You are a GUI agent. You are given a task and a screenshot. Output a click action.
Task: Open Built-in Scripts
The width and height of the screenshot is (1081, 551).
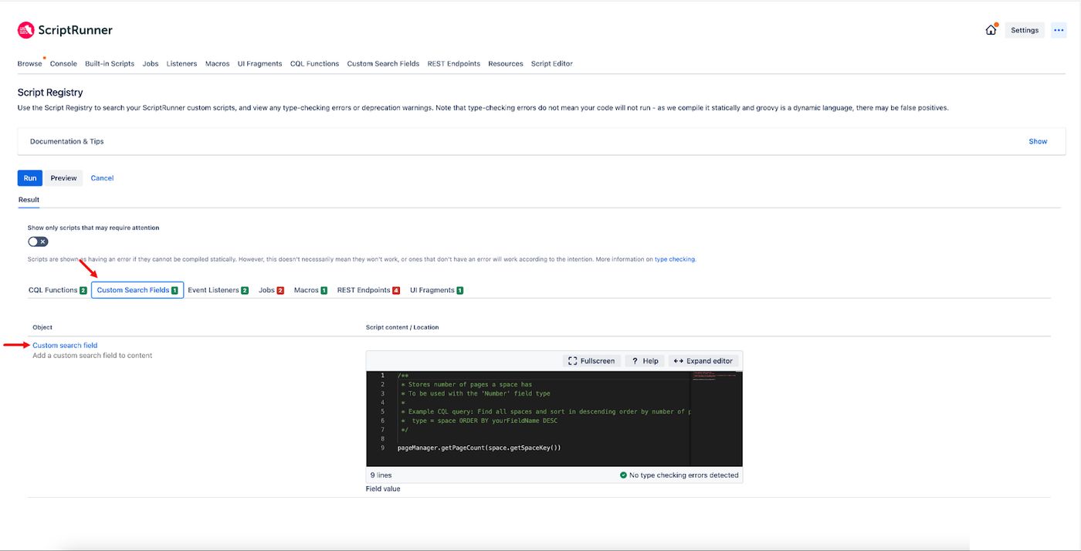110,63
